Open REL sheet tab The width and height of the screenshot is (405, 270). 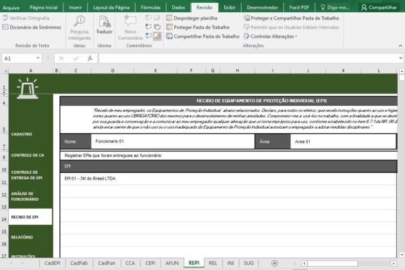213,263
